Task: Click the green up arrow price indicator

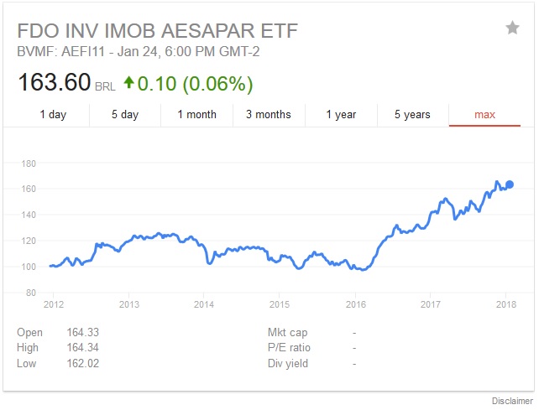Action: click(x=128, y=83)
